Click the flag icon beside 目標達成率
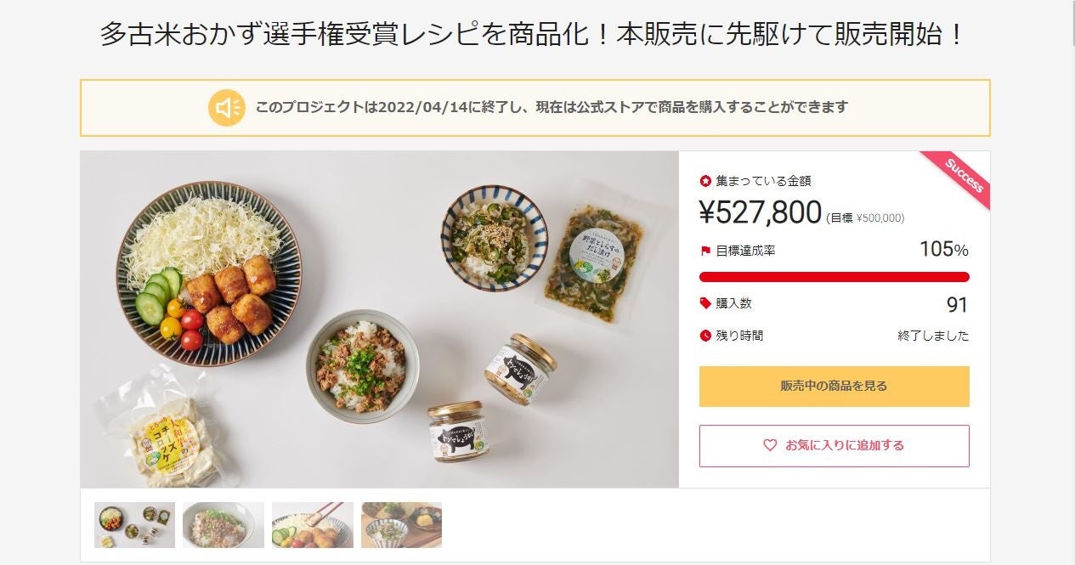1075x565 pixels. tap(705, 251)
